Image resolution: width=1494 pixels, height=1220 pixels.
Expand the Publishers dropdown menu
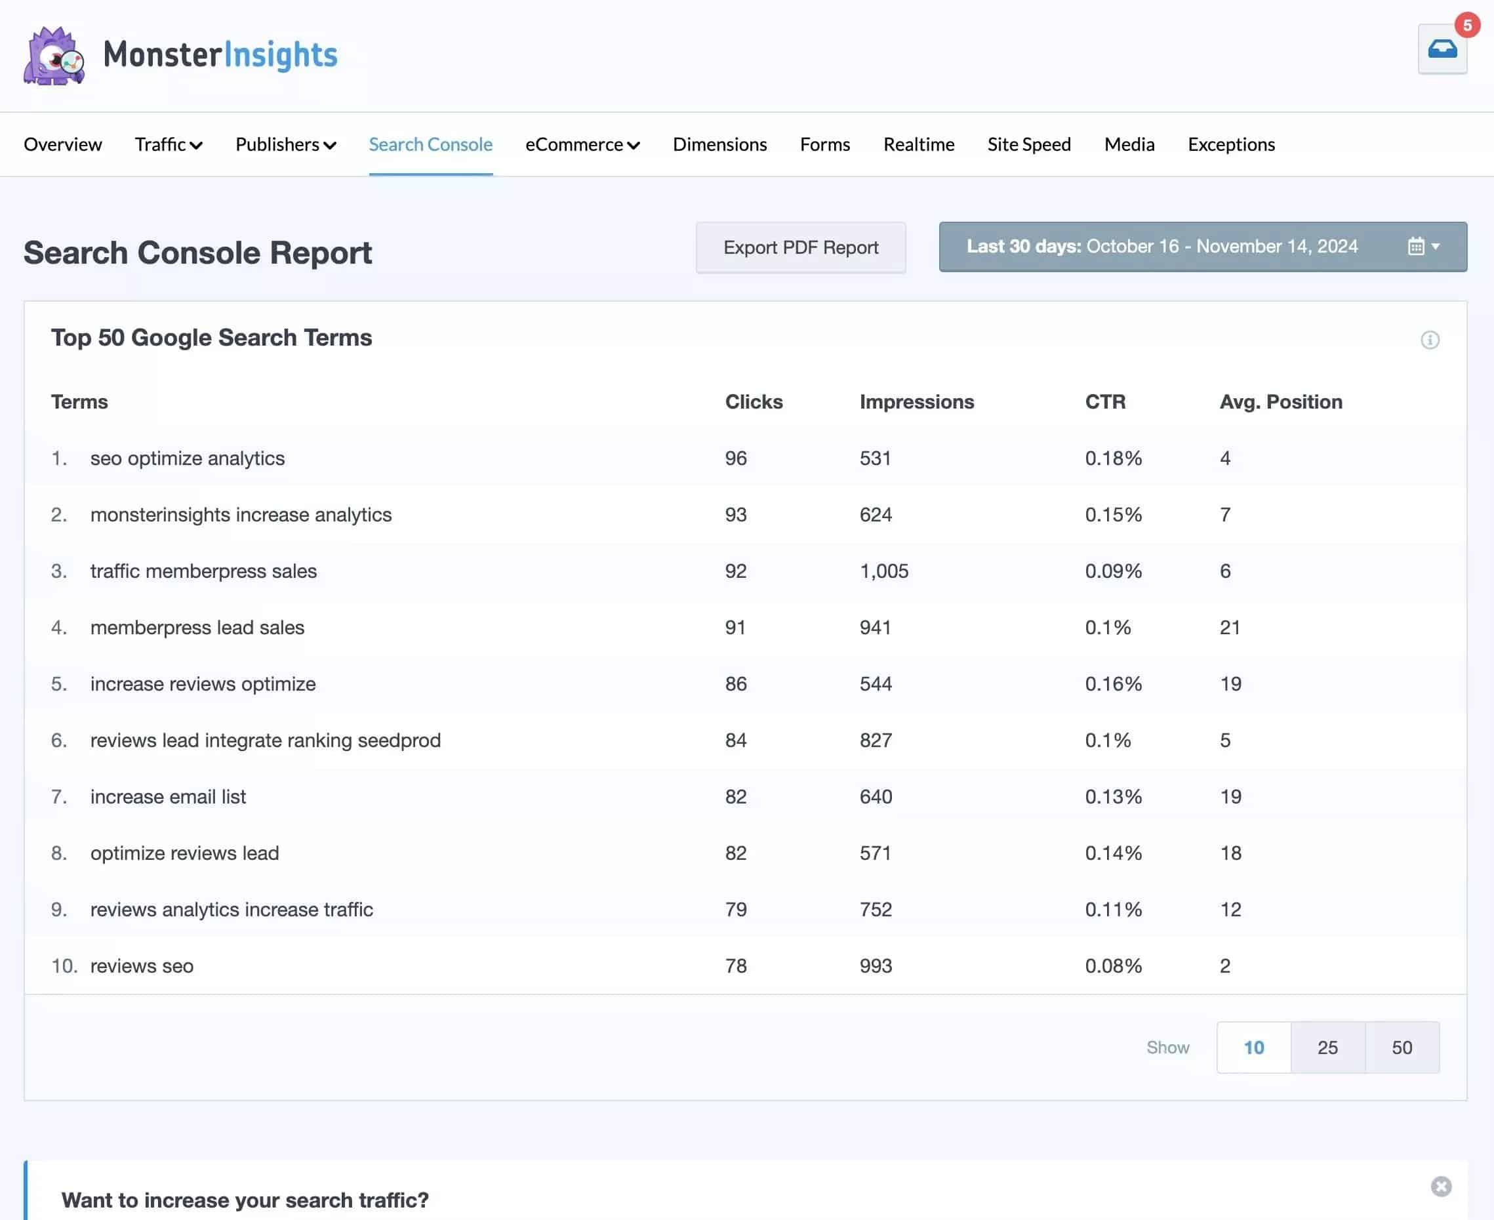[285, 145]
